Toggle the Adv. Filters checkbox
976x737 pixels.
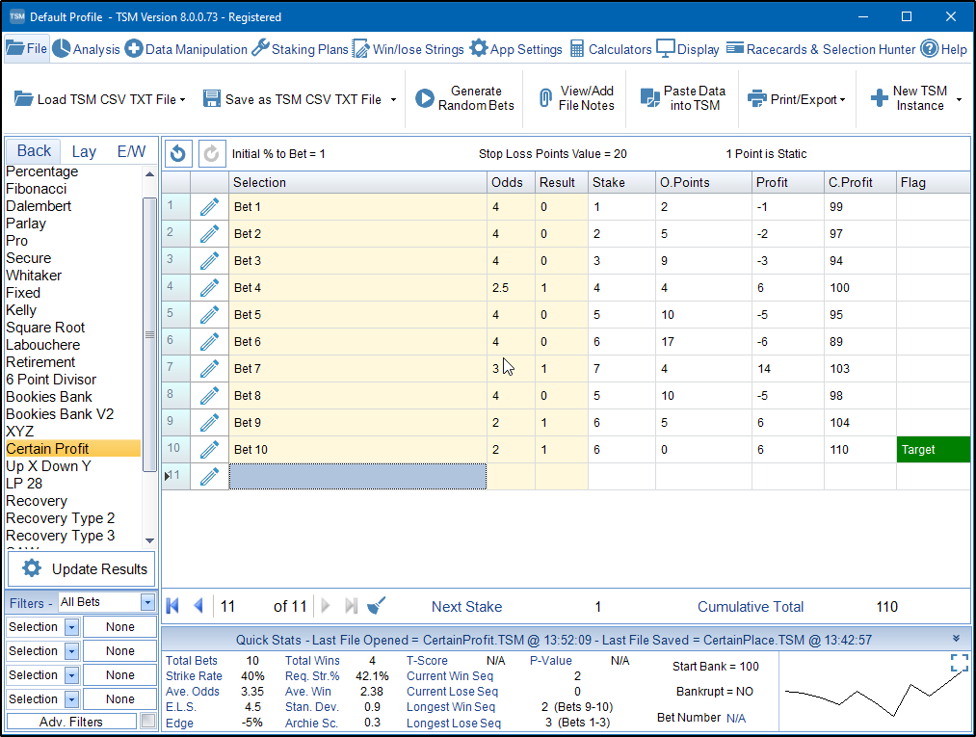click(x=147, y=721)
